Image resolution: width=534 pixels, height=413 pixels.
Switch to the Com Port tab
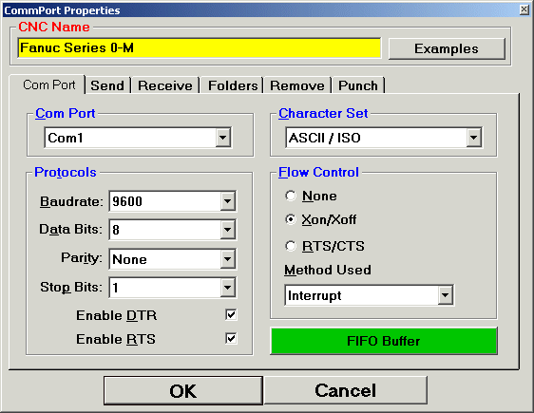click(48, 84)
